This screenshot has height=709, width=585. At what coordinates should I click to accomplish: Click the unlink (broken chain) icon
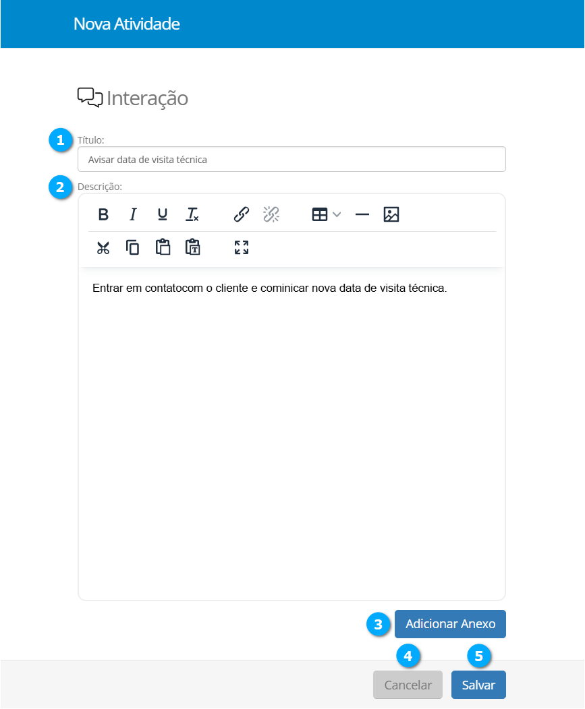pos(271,214)
